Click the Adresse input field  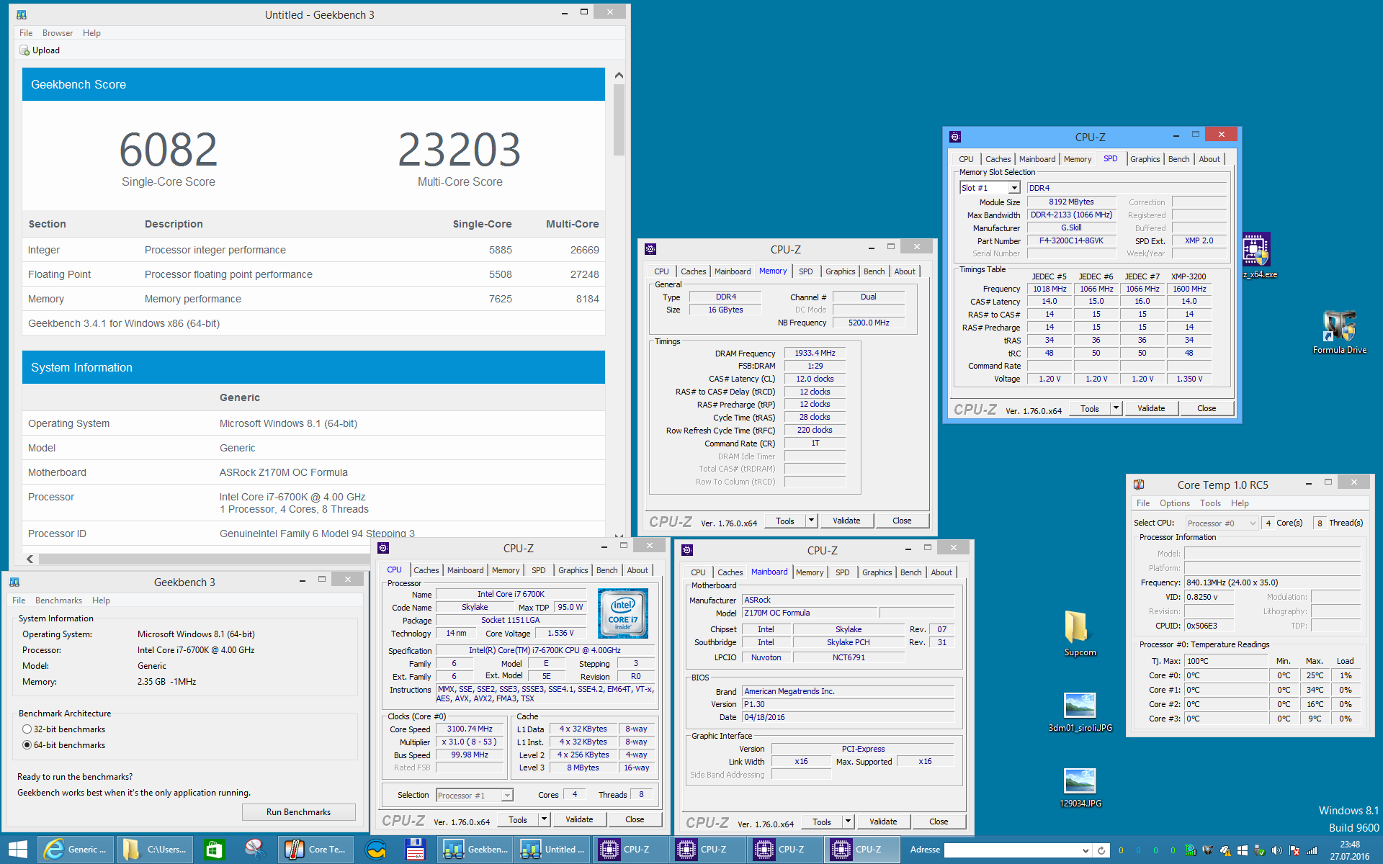pyautogui.click(x=1012, y=850)
